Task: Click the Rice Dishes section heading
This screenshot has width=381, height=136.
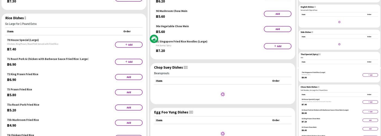Action: (14, 18)
